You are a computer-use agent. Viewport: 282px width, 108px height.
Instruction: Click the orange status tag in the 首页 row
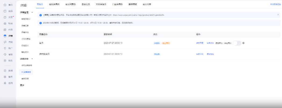point(166,43)
